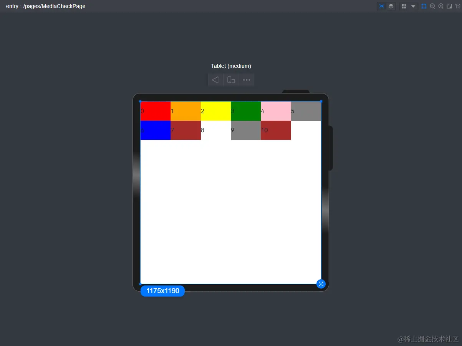
Task: Rotate the device orientation
Action: (x=231, y=80)
